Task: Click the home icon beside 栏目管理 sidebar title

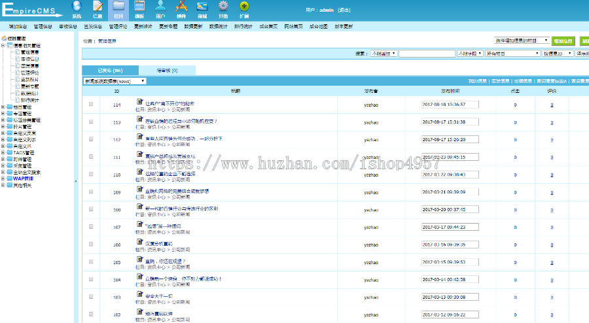Action: [x=4, y=39]
